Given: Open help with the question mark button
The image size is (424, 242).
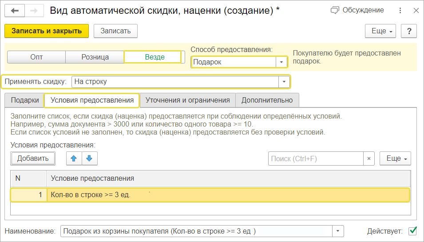Looking at the screenshot, I should [408, 31].
